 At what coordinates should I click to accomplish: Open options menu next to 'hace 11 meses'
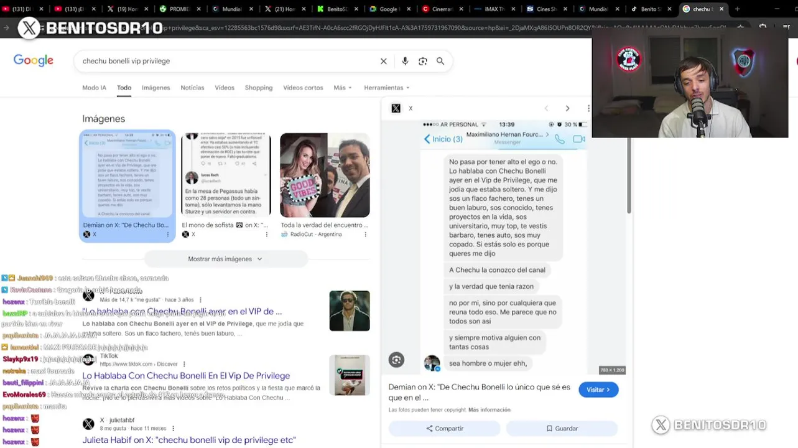(173, 428)
